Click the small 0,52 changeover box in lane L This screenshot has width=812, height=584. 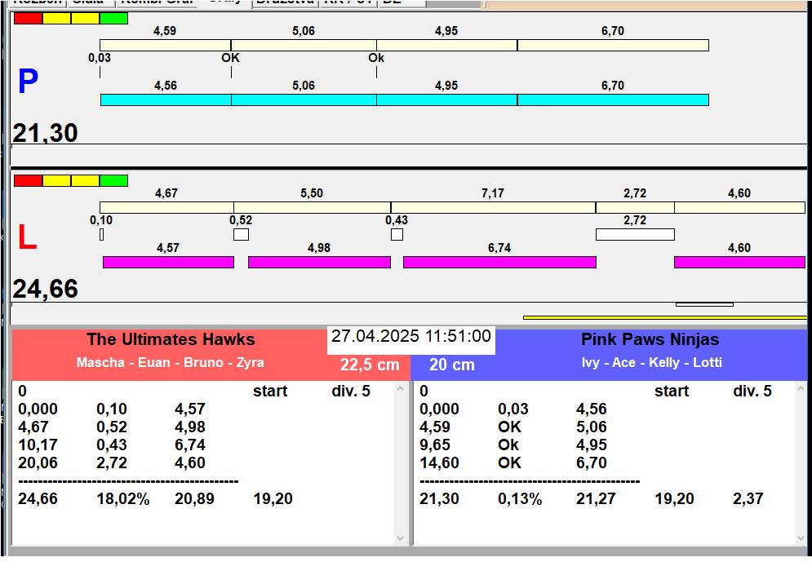click(x=241, y=235)
